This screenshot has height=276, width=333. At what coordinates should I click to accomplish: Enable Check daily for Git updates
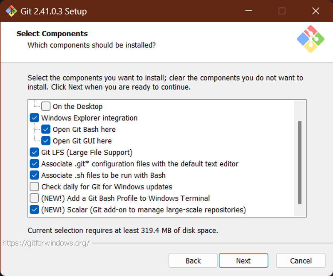click(x=35, y=186)
